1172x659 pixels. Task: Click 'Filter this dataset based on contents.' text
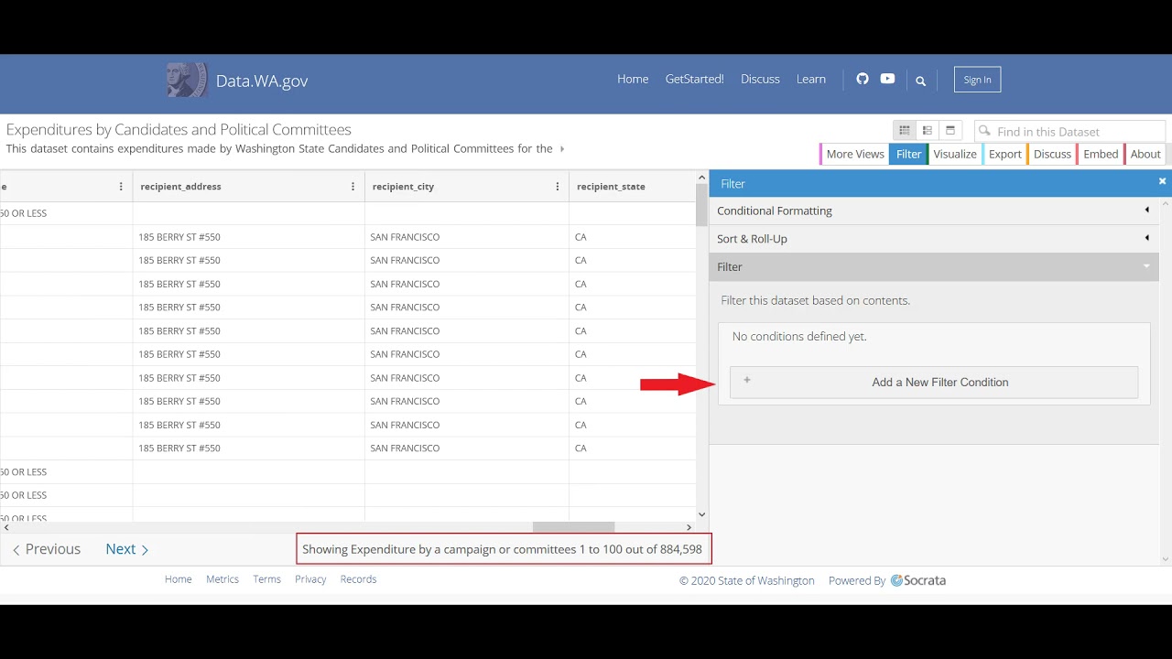(816, 300)
